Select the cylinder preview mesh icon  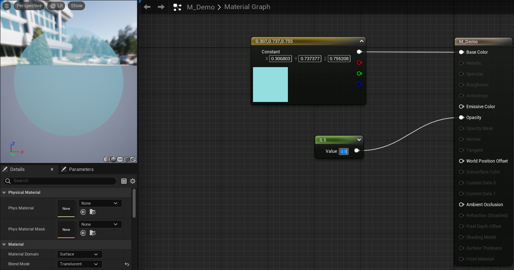click(x=107, y=159)
